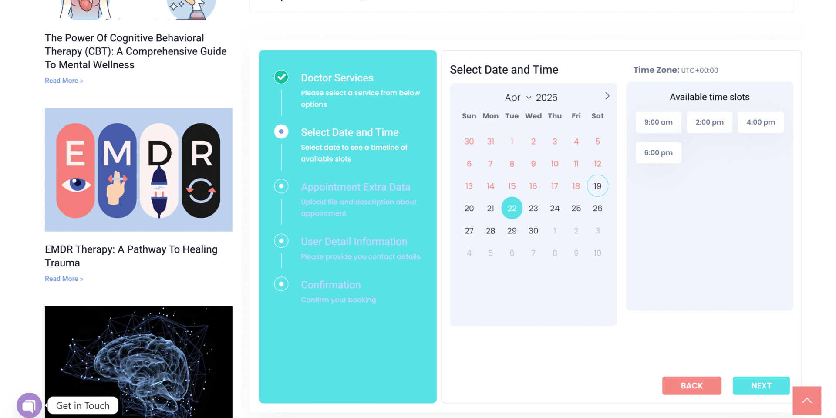Open the Apr month dropdown
Viewport: 836px width, 418px height.
(x=518, y=98)
